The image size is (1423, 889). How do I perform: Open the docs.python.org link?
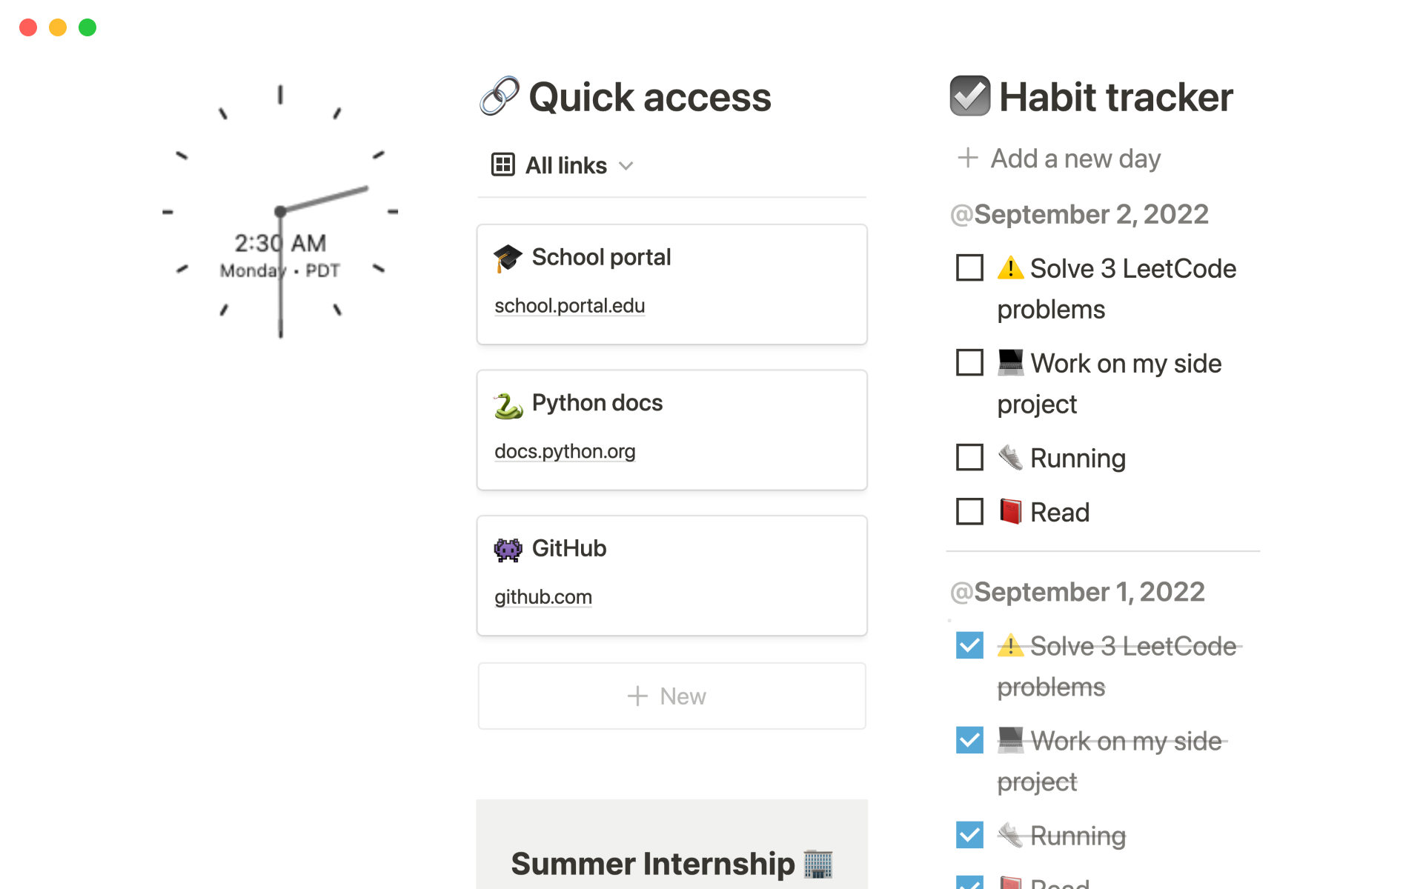(565, 451)
